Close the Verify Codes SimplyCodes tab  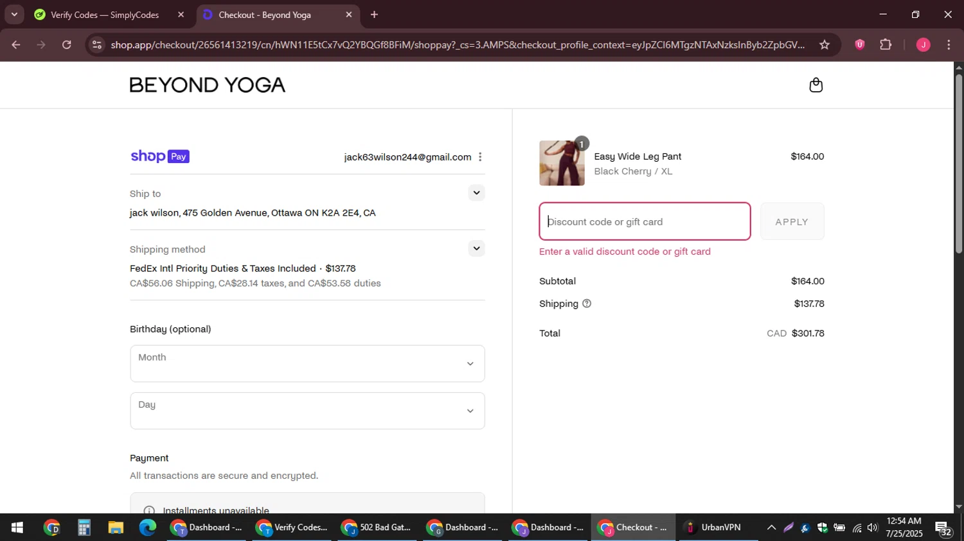[181, 15]
